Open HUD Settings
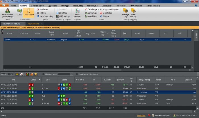 63,16
